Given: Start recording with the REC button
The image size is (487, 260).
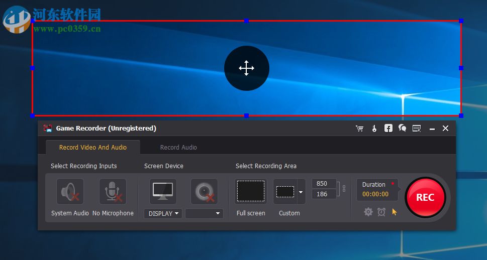Looking at the screenshot, I should pos(425,197).
